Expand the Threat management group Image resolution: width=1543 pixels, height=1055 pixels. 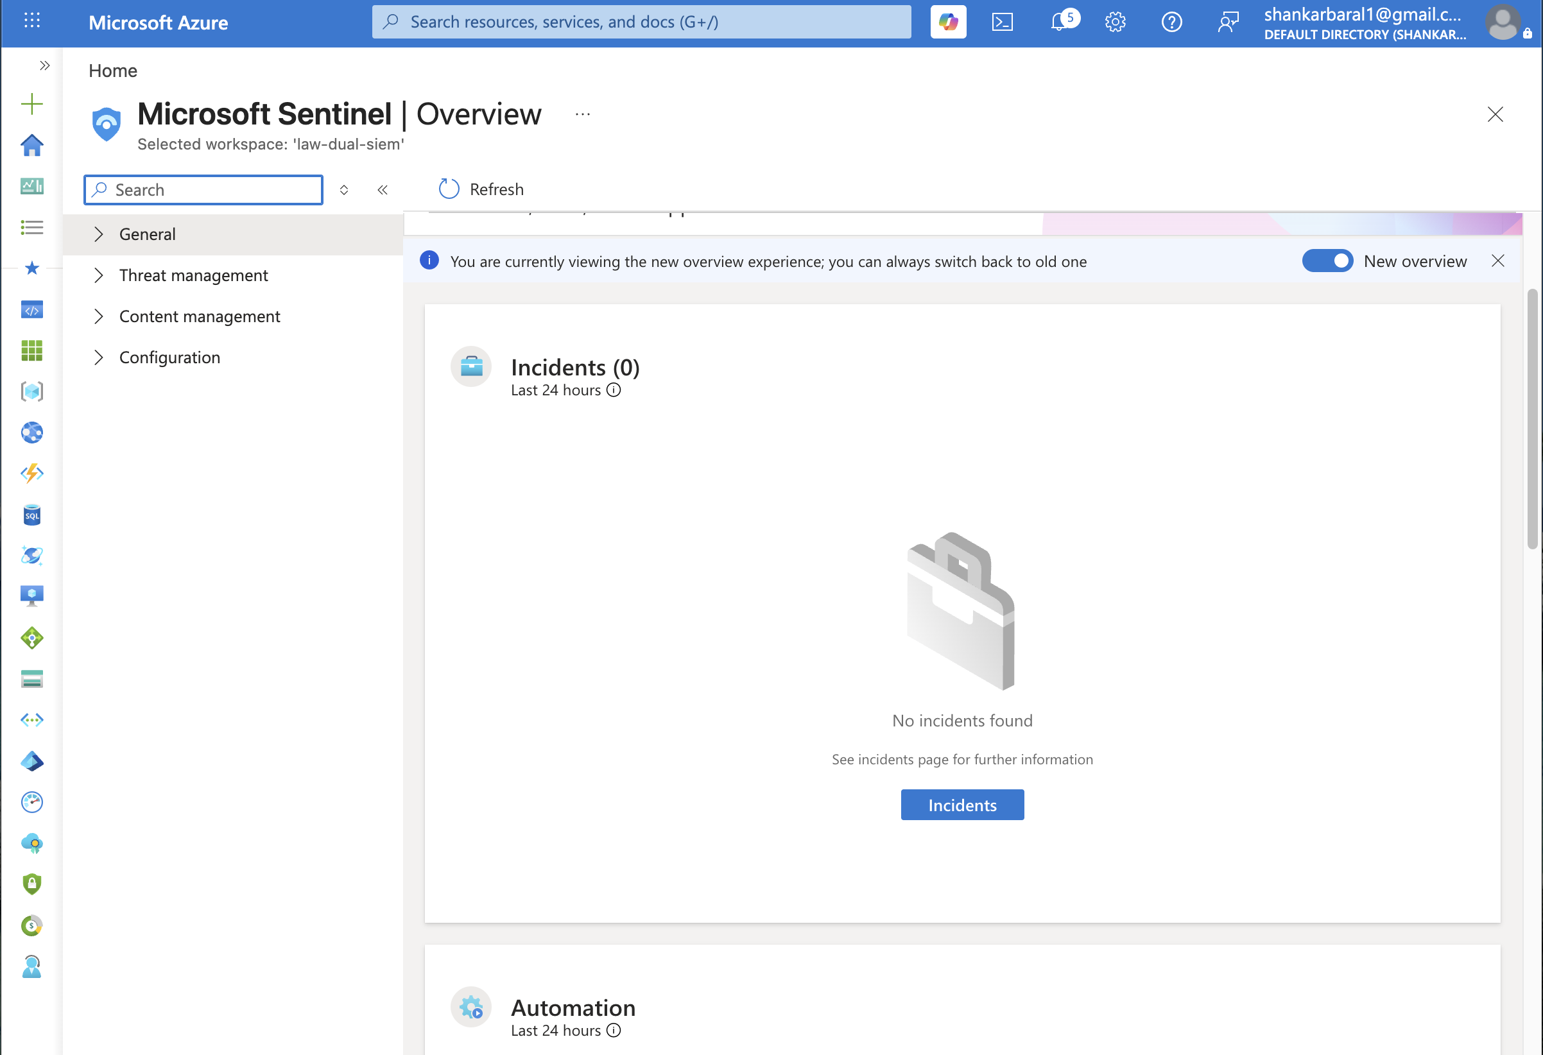[x=232, y=275]
